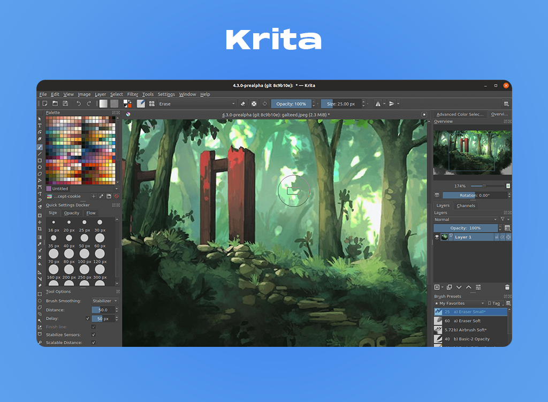
Task: Toggle the Scalable Distance checkbox
Action: (x=93, y=343)
